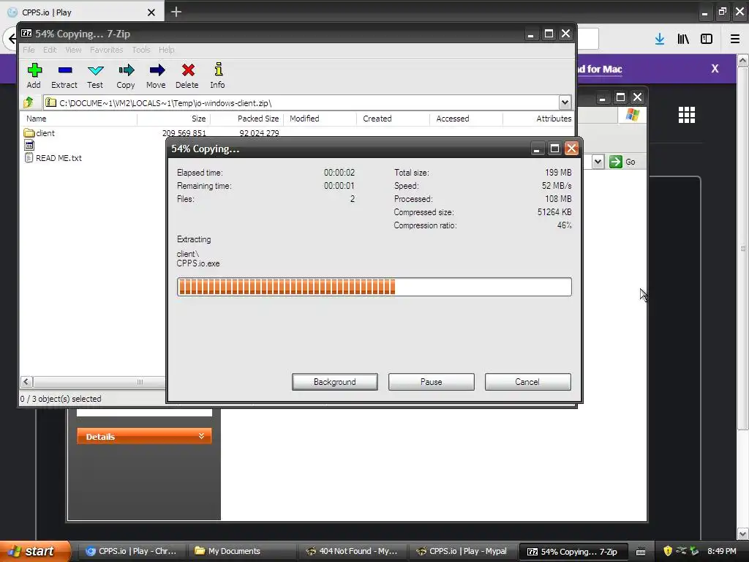Click the 54% Copying 7-Zip taskbar item
The height and width of the screenshot is (562, 749).
tap(572, 552)
